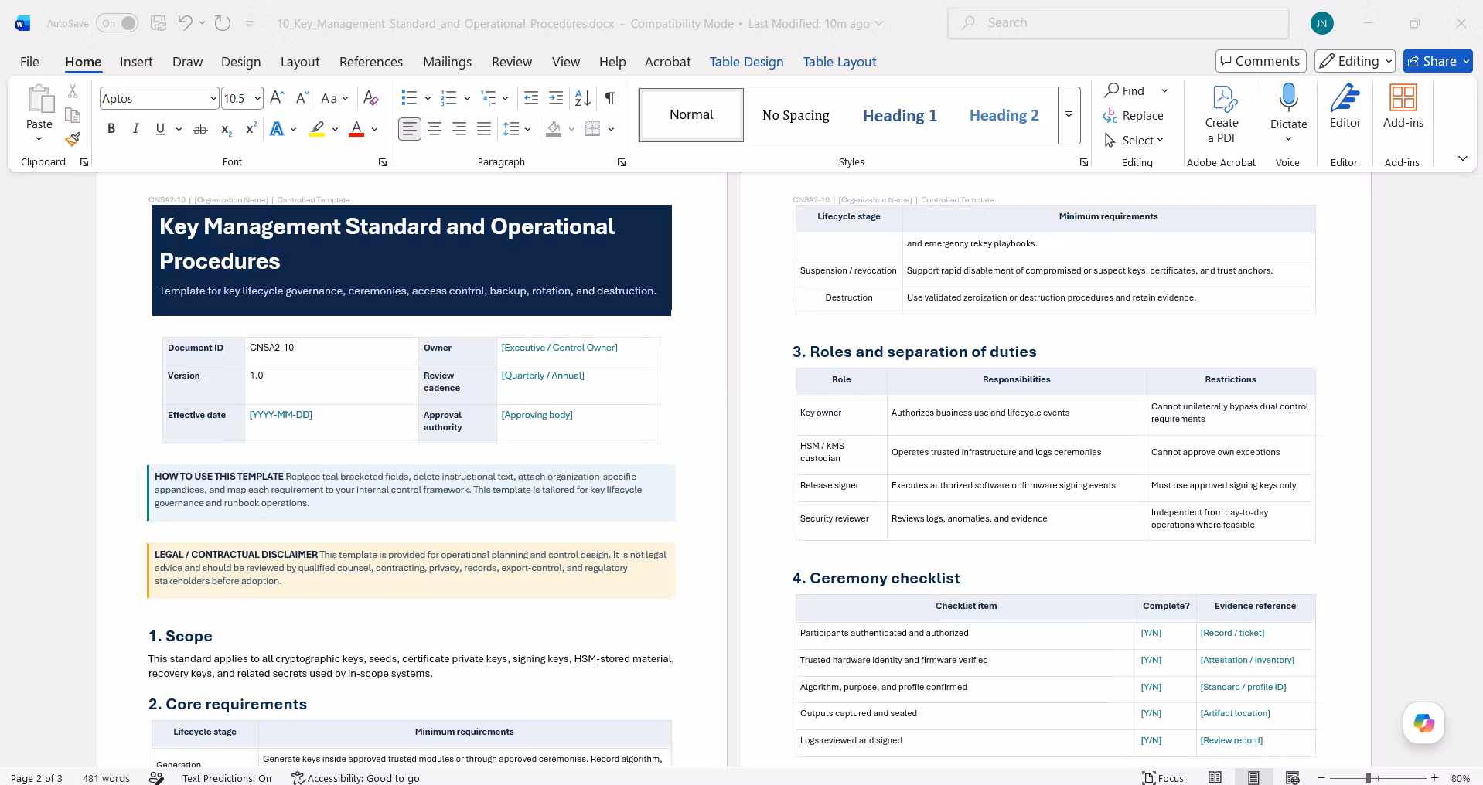Open the numbering style dropdown
Image resolution: width=1483 pixels, height=785 pixels.
(467, 98)
